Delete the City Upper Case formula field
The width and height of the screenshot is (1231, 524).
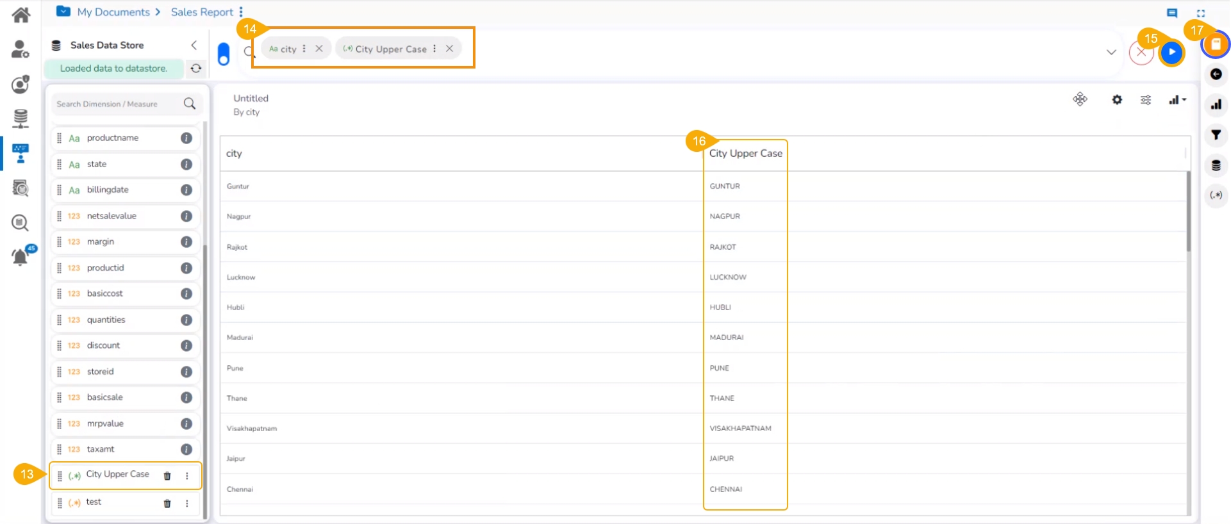[167, 476]
